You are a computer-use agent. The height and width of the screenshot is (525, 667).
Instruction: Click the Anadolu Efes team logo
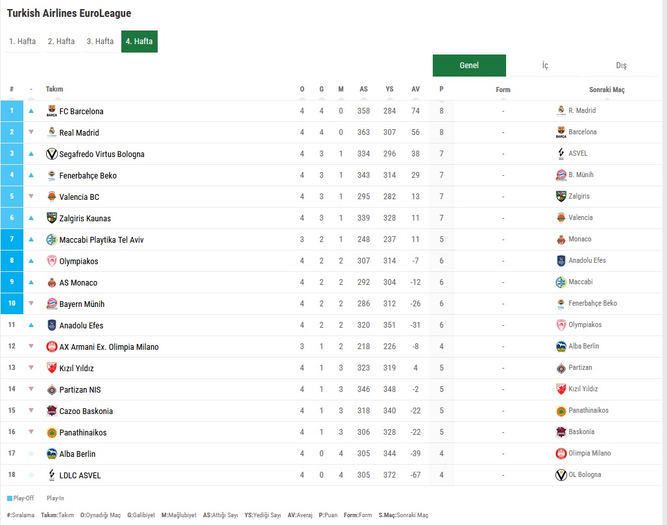point(52,325)
